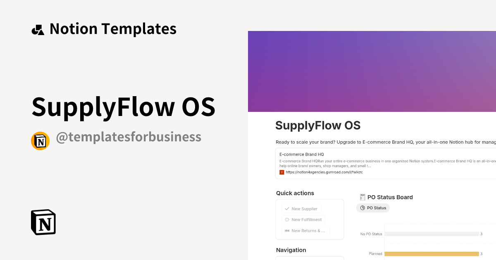496x260 pixels.
Task: Click the receipt emoji next to PO Status Board
Action: 362,197
